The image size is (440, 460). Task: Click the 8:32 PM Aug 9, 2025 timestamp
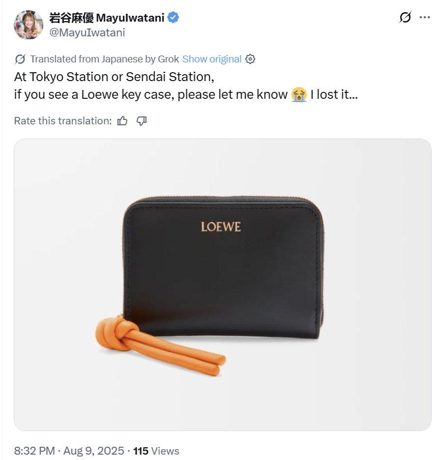pos(69,451)
